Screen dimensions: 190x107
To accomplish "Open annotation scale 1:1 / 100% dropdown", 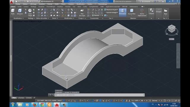I will pyautogui.click(x=136, y=100).
